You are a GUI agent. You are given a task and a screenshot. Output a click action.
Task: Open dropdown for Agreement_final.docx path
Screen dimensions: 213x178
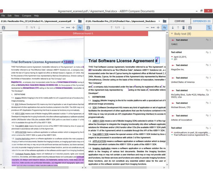159,21
